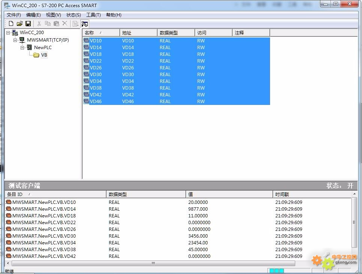
Task: Click the Open folder toolbar icon
Action: coord(20,24)
